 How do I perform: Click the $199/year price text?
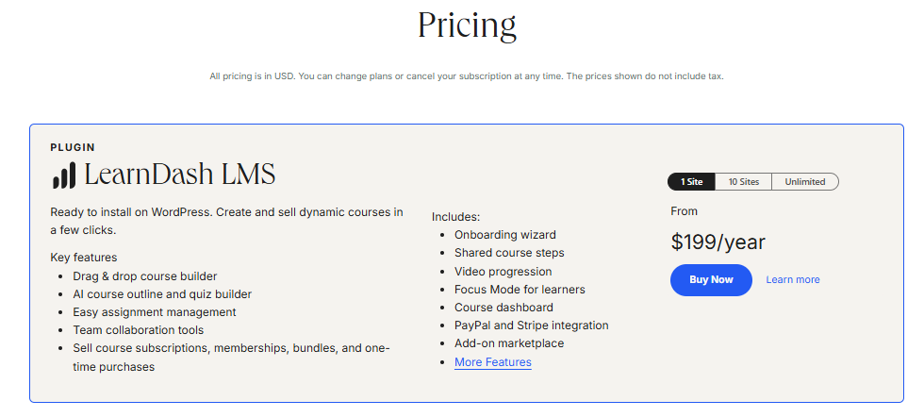pos(718,242)
